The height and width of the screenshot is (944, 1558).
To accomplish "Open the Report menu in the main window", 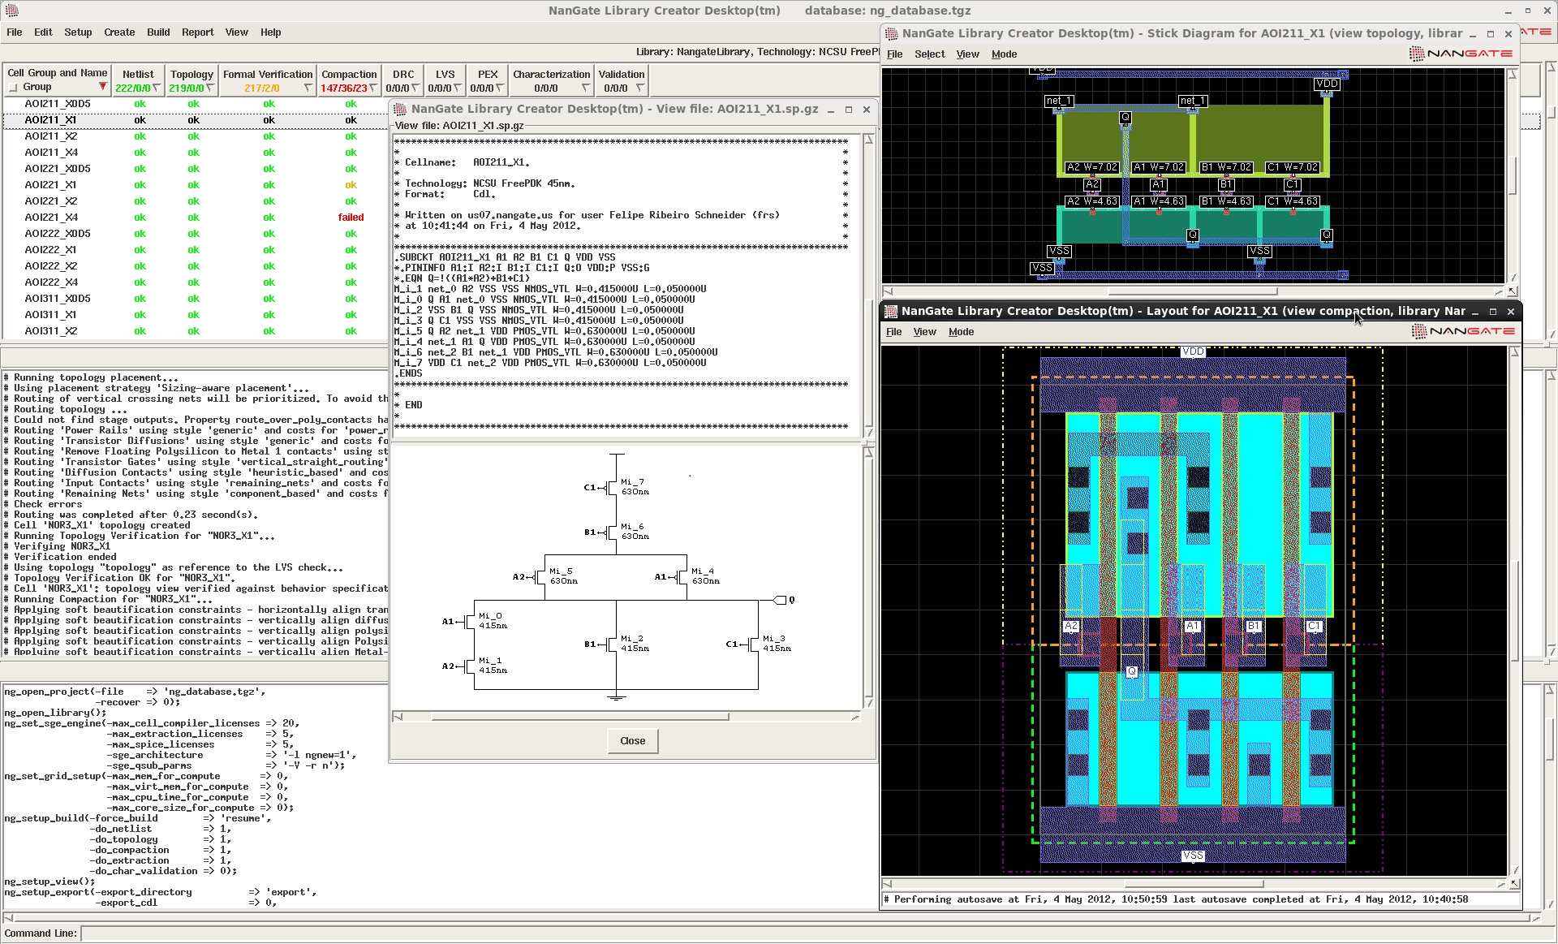I will coord(197,32).
